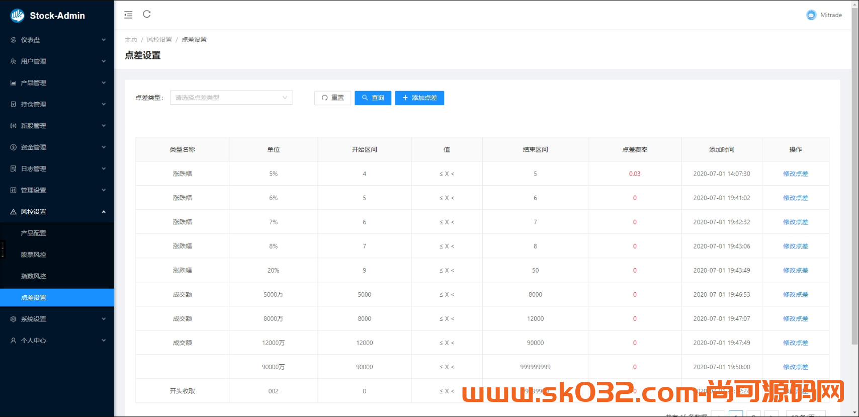Expand the 新股管理 menu chevron
The height and width of the screenshot is (417, 859).
pyautogui.click(x=104, y=126)
